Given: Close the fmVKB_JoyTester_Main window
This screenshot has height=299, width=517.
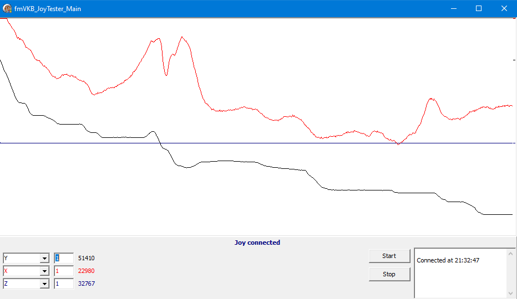Looking at the screenshot, I should pyautogui.click(x=504, y=8).
